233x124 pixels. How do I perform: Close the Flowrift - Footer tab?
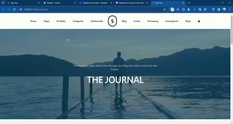tap(75, 3)
